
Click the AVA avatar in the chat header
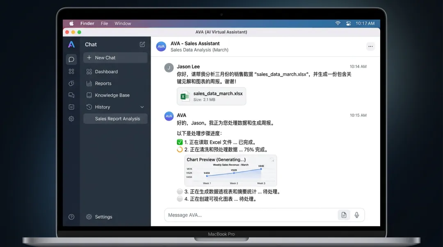click(161, 47)
